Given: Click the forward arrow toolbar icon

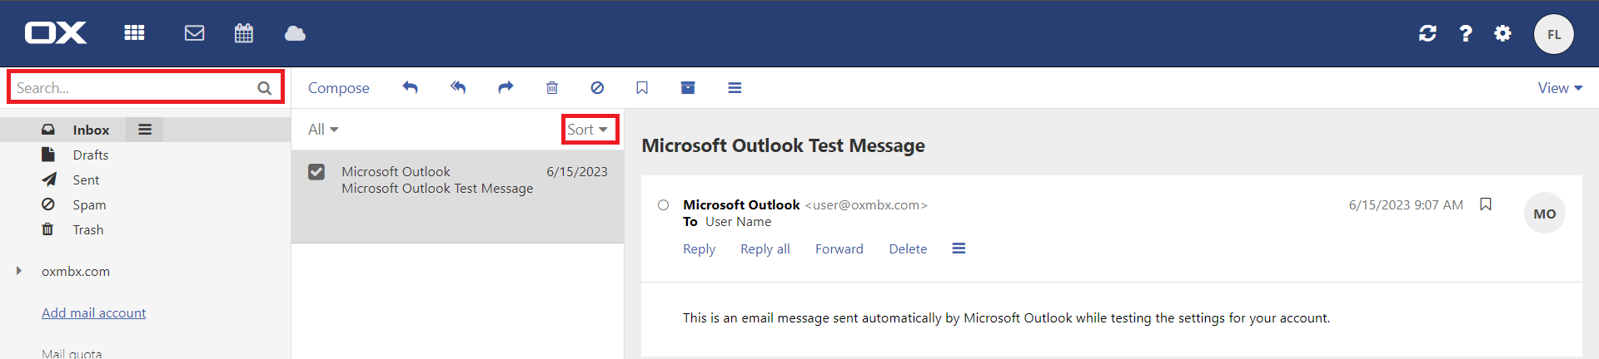Looking at the screenshot, I should coord(506,87).
